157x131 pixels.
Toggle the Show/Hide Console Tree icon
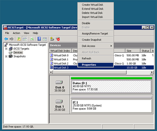25,39
